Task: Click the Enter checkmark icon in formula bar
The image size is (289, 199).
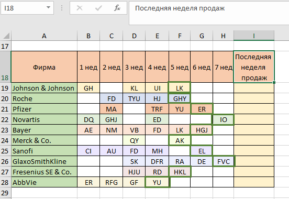Action: (98, 8)
